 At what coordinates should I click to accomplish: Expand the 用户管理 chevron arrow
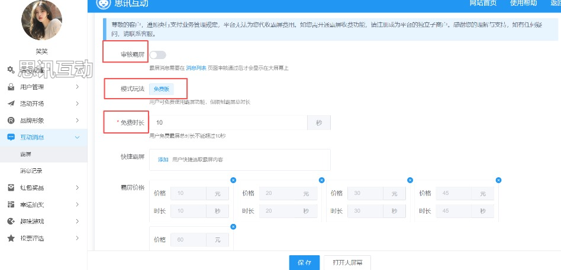click(78, 87)
